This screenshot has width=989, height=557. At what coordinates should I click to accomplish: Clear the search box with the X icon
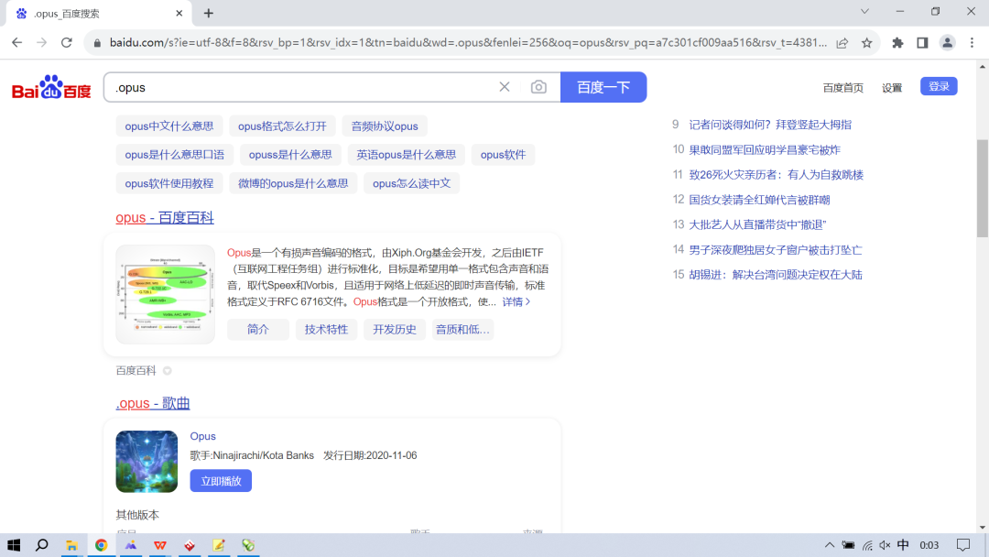tap(504, 87)
